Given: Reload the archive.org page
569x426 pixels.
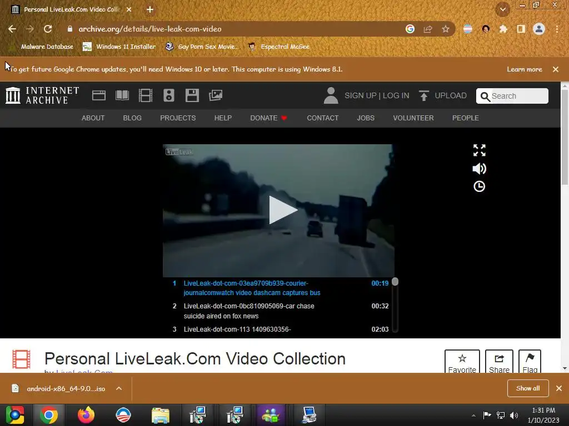Looking at the screenshot, I should [48, 29].
